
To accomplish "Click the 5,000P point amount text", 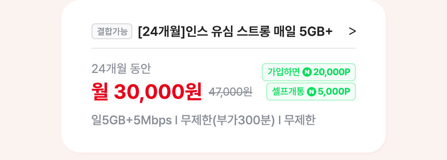I will 334,92.
